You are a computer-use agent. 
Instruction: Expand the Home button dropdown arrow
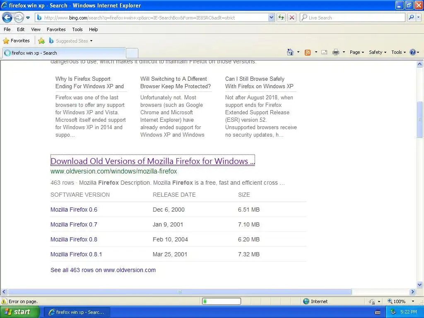[298, 52]
